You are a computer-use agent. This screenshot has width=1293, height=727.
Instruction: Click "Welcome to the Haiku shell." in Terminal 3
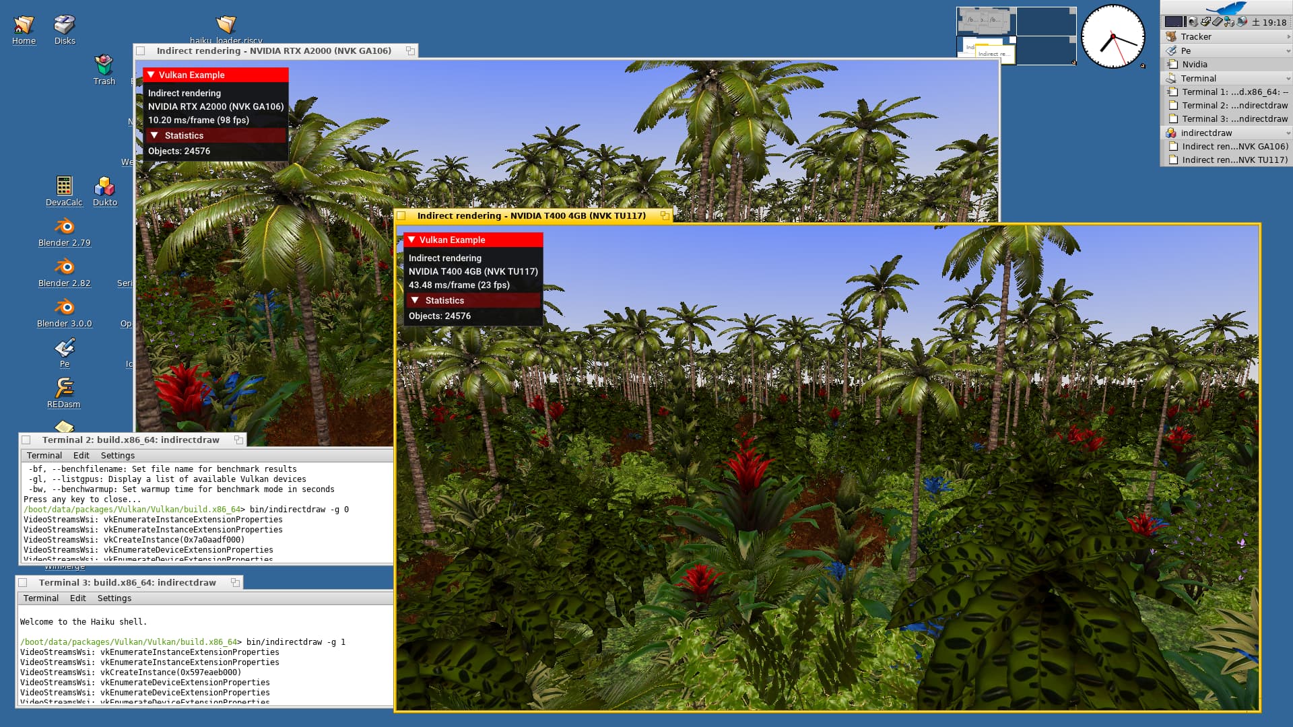click(84, 622)
